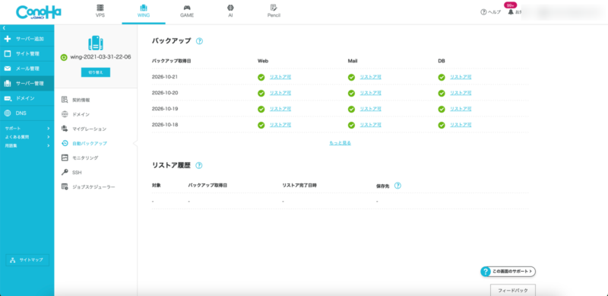Open the ヘルプ help link

pos(490,12)
